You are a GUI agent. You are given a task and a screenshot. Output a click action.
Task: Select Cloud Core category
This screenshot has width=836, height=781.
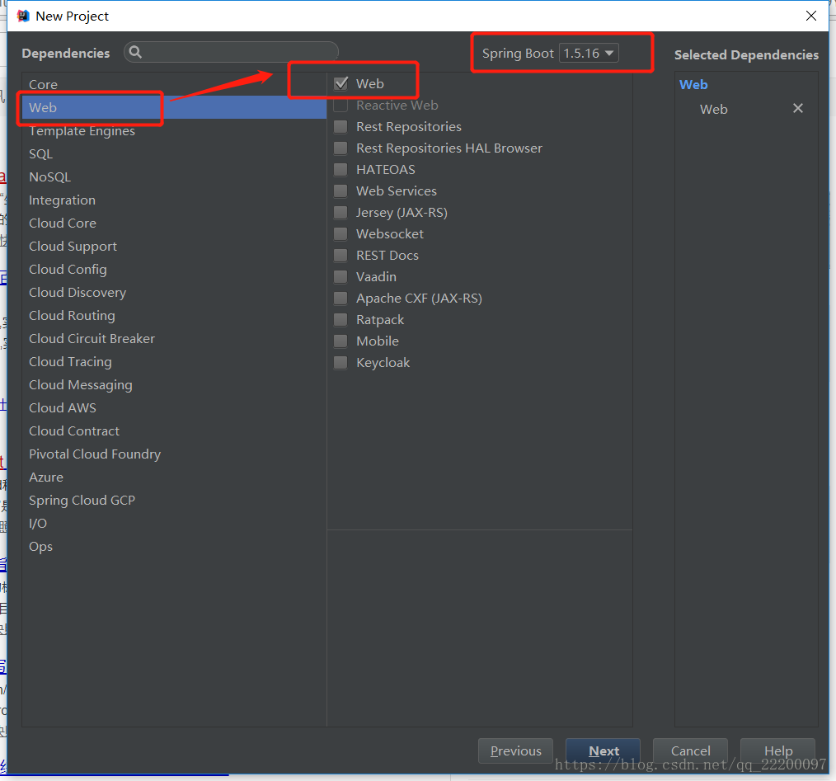tap(174, 223)
